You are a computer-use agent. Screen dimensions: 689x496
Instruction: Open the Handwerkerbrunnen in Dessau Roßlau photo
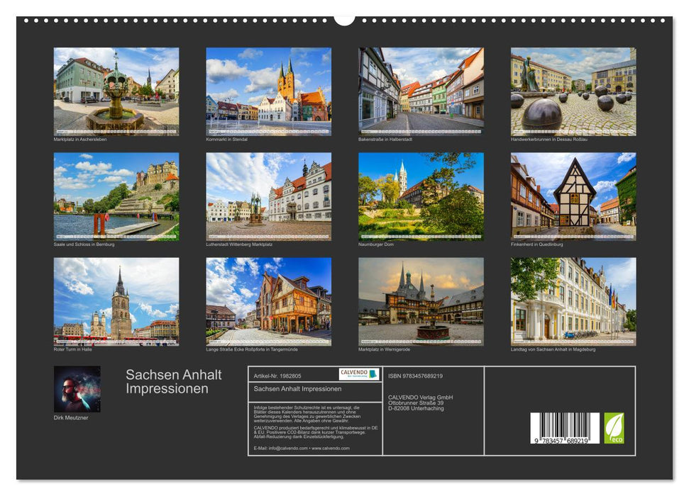pos(571,91)
